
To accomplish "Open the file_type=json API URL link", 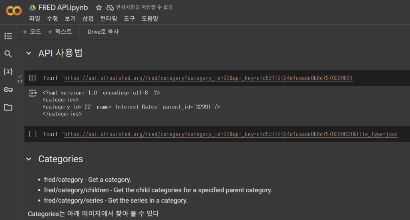I will coord(231,134).
